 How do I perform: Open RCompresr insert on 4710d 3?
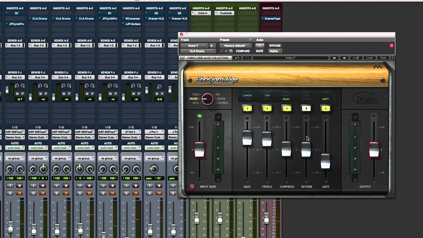131,19
